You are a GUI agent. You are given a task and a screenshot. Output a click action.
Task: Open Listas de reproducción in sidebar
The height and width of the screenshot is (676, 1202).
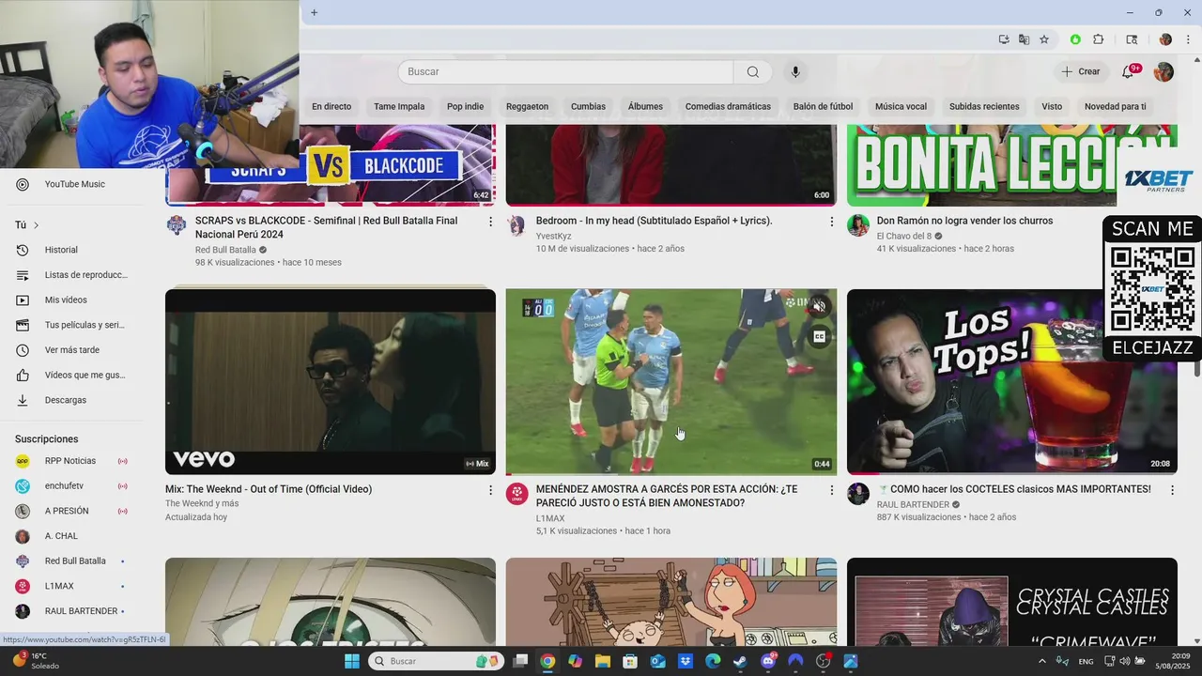[x=75, y=275]
